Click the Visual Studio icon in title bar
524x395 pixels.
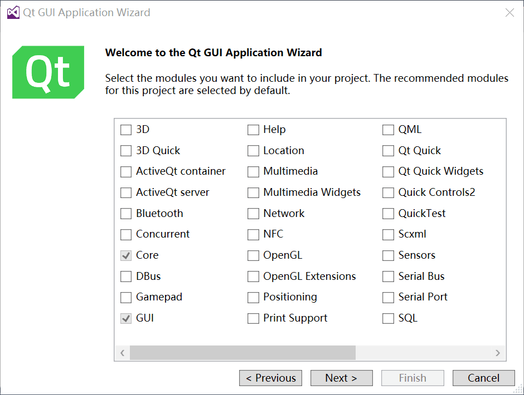click(13, 12)
